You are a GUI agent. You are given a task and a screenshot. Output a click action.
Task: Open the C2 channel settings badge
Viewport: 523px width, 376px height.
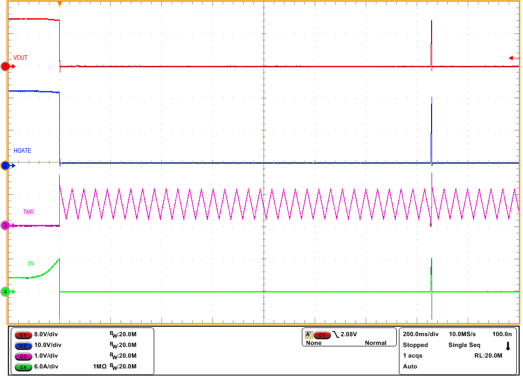pyautogui.click(x=24, y=345)
